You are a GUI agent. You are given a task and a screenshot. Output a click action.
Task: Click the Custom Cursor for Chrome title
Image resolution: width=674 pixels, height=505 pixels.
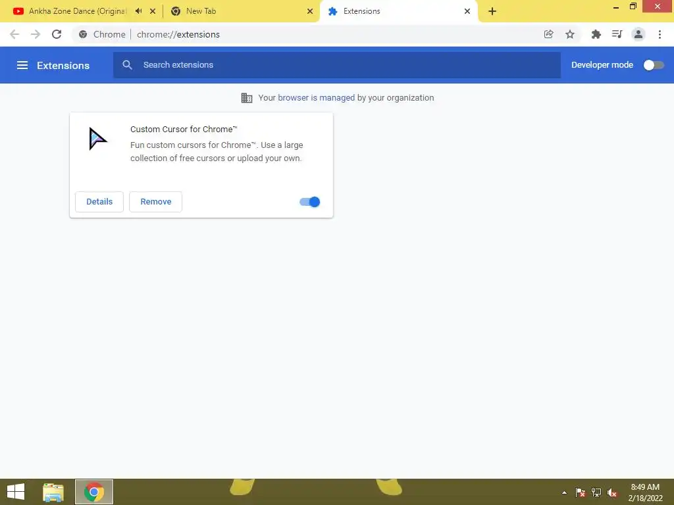point(184,130)
